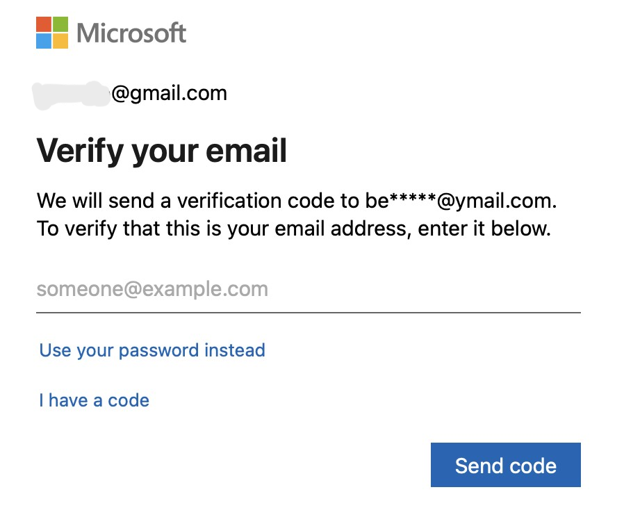Click the blurred account name before @gmail.com
Image resolution: width=624 pixels, height=517 pixels.
pyautogui.click(x=71, y=93)
